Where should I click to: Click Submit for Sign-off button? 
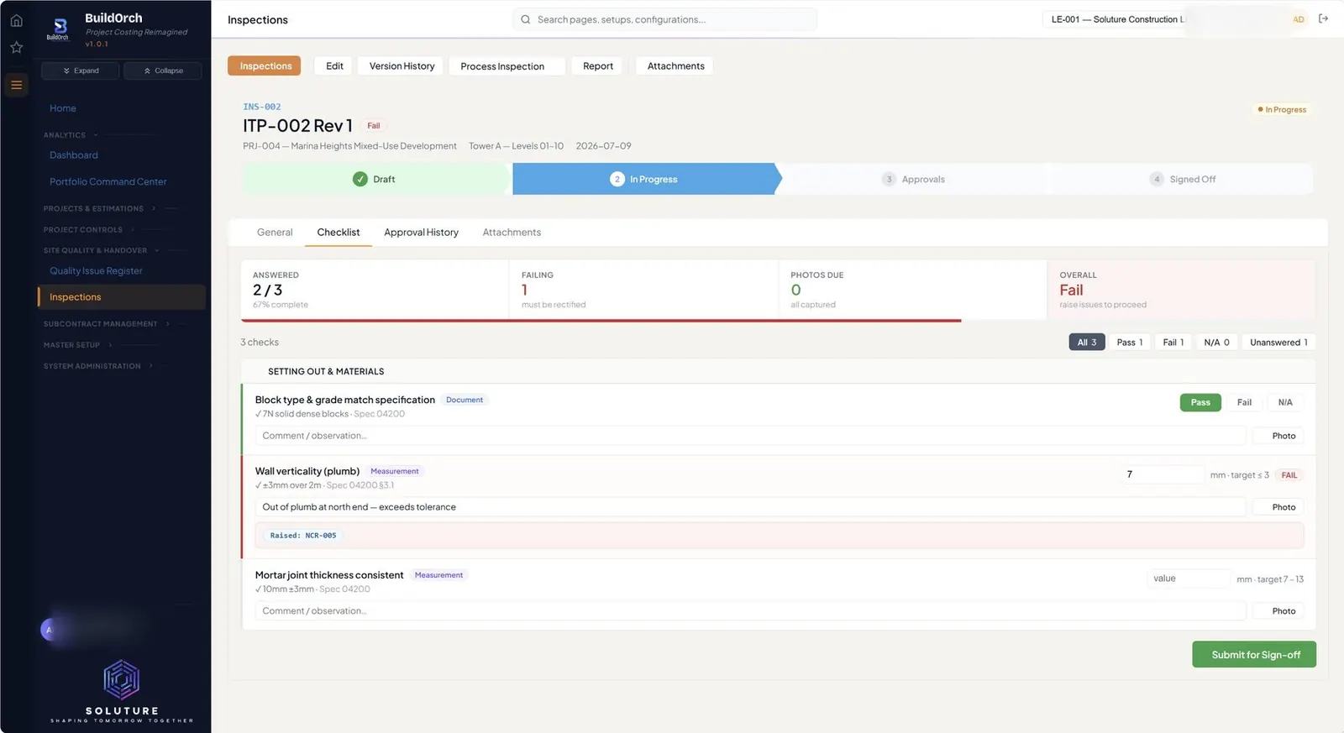(1254, 655)
